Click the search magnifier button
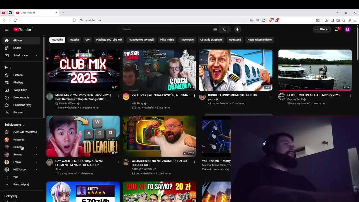Image resolution: width=359 pixels, height=202 pixels. click(225, 29)
